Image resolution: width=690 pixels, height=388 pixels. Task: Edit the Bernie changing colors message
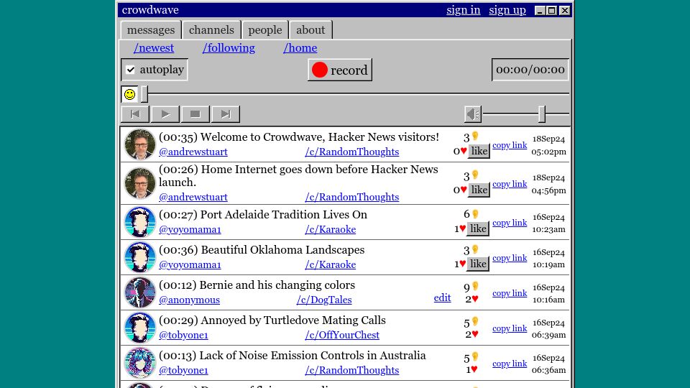point(442,297)
